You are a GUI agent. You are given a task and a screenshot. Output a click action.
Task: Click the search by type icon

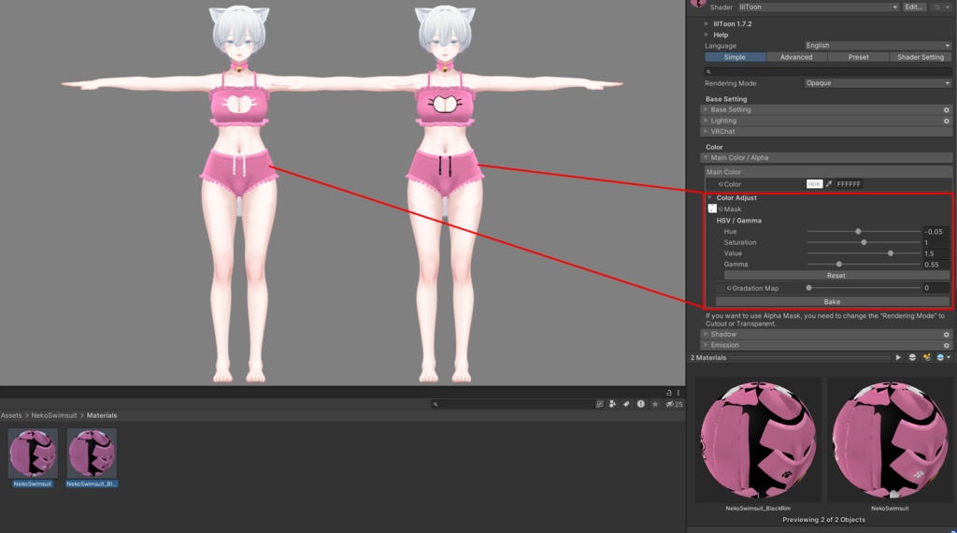[x=612, y=404]
